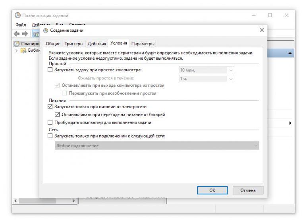Click the Отмена button
This screenshot has width=305, height=223.
(x=248, y=190)
